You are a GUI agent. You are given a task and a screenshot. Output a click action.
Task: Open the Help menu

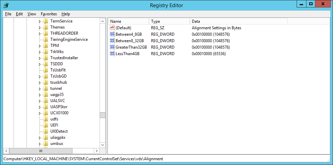pos(66,14)
